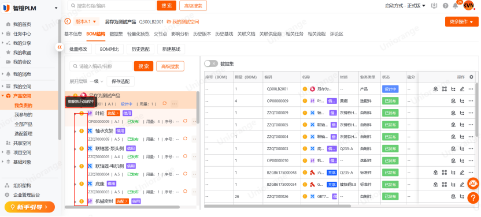
Task: Toggle the 数据集 switch on
Action: (211, 63)
